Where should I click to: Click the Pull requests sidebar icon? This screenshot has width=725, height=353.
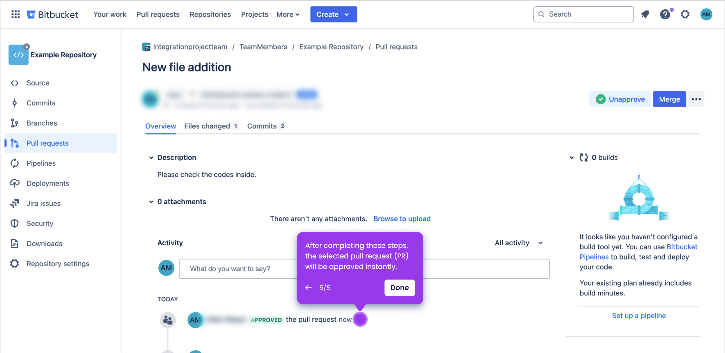15,143
